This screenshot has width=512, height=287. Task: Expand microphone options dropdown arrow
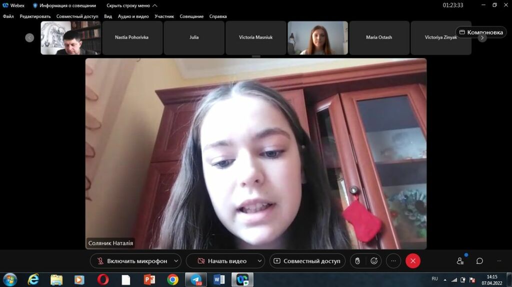point(176,261)
